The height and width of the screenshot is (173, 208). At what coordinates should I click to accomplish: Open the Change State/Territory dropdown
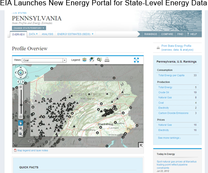point(29,28)
